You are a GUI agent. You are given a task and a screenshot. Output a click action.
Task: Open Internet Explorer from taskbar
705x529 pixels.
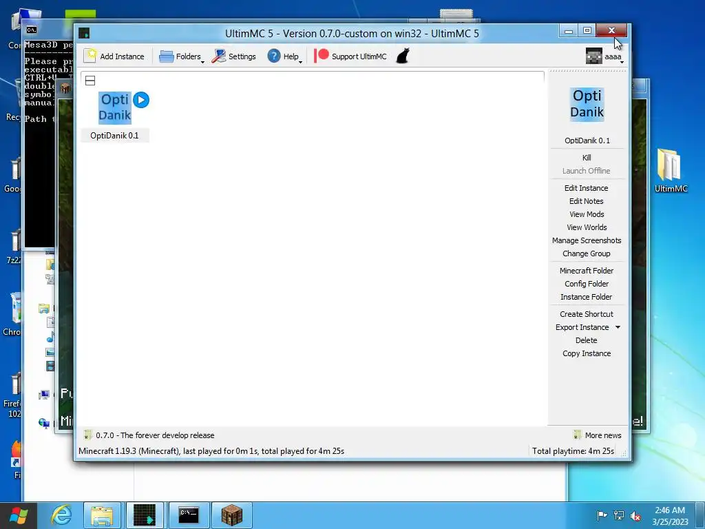click(61, 515)
